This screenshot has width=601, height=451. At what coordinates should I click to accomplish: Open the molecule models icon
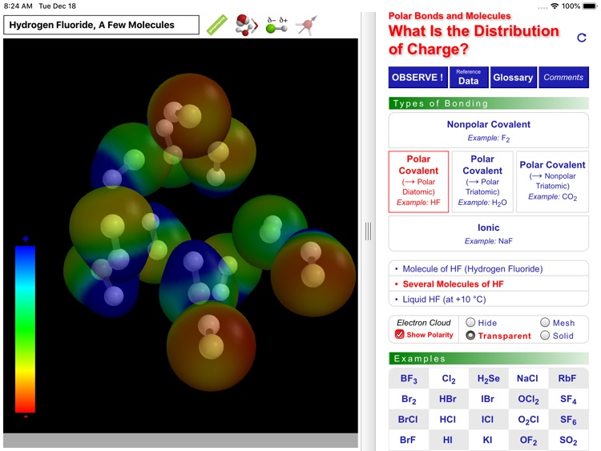[247, 25]
